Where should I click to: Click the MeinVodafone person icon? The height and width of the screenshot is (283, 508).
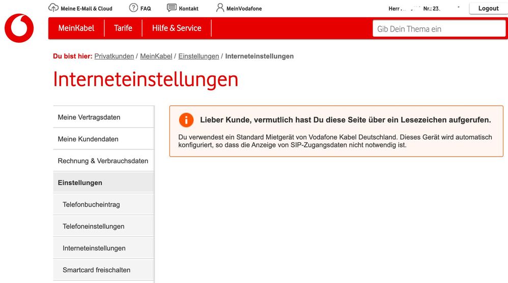pos(220,8)
